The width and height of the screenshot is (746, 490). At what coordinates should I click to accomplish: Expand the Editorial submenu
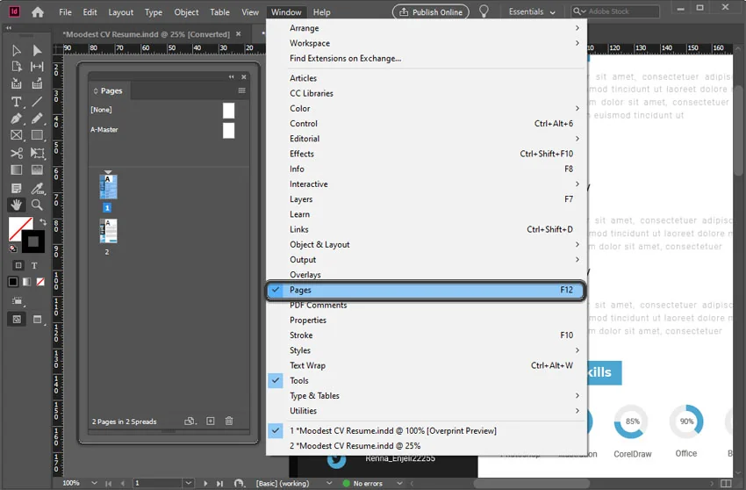pos(426,139)
